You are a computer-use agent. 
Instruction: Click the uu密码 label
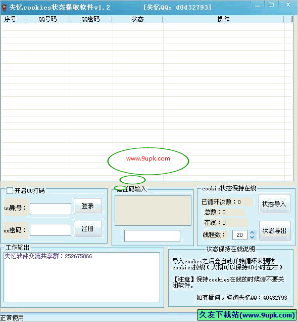15,230
